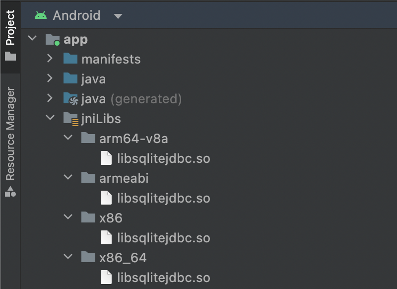Select libsqlitejdbc.so under x86 folder
This screenshot has height=289, width=397.
163,238
